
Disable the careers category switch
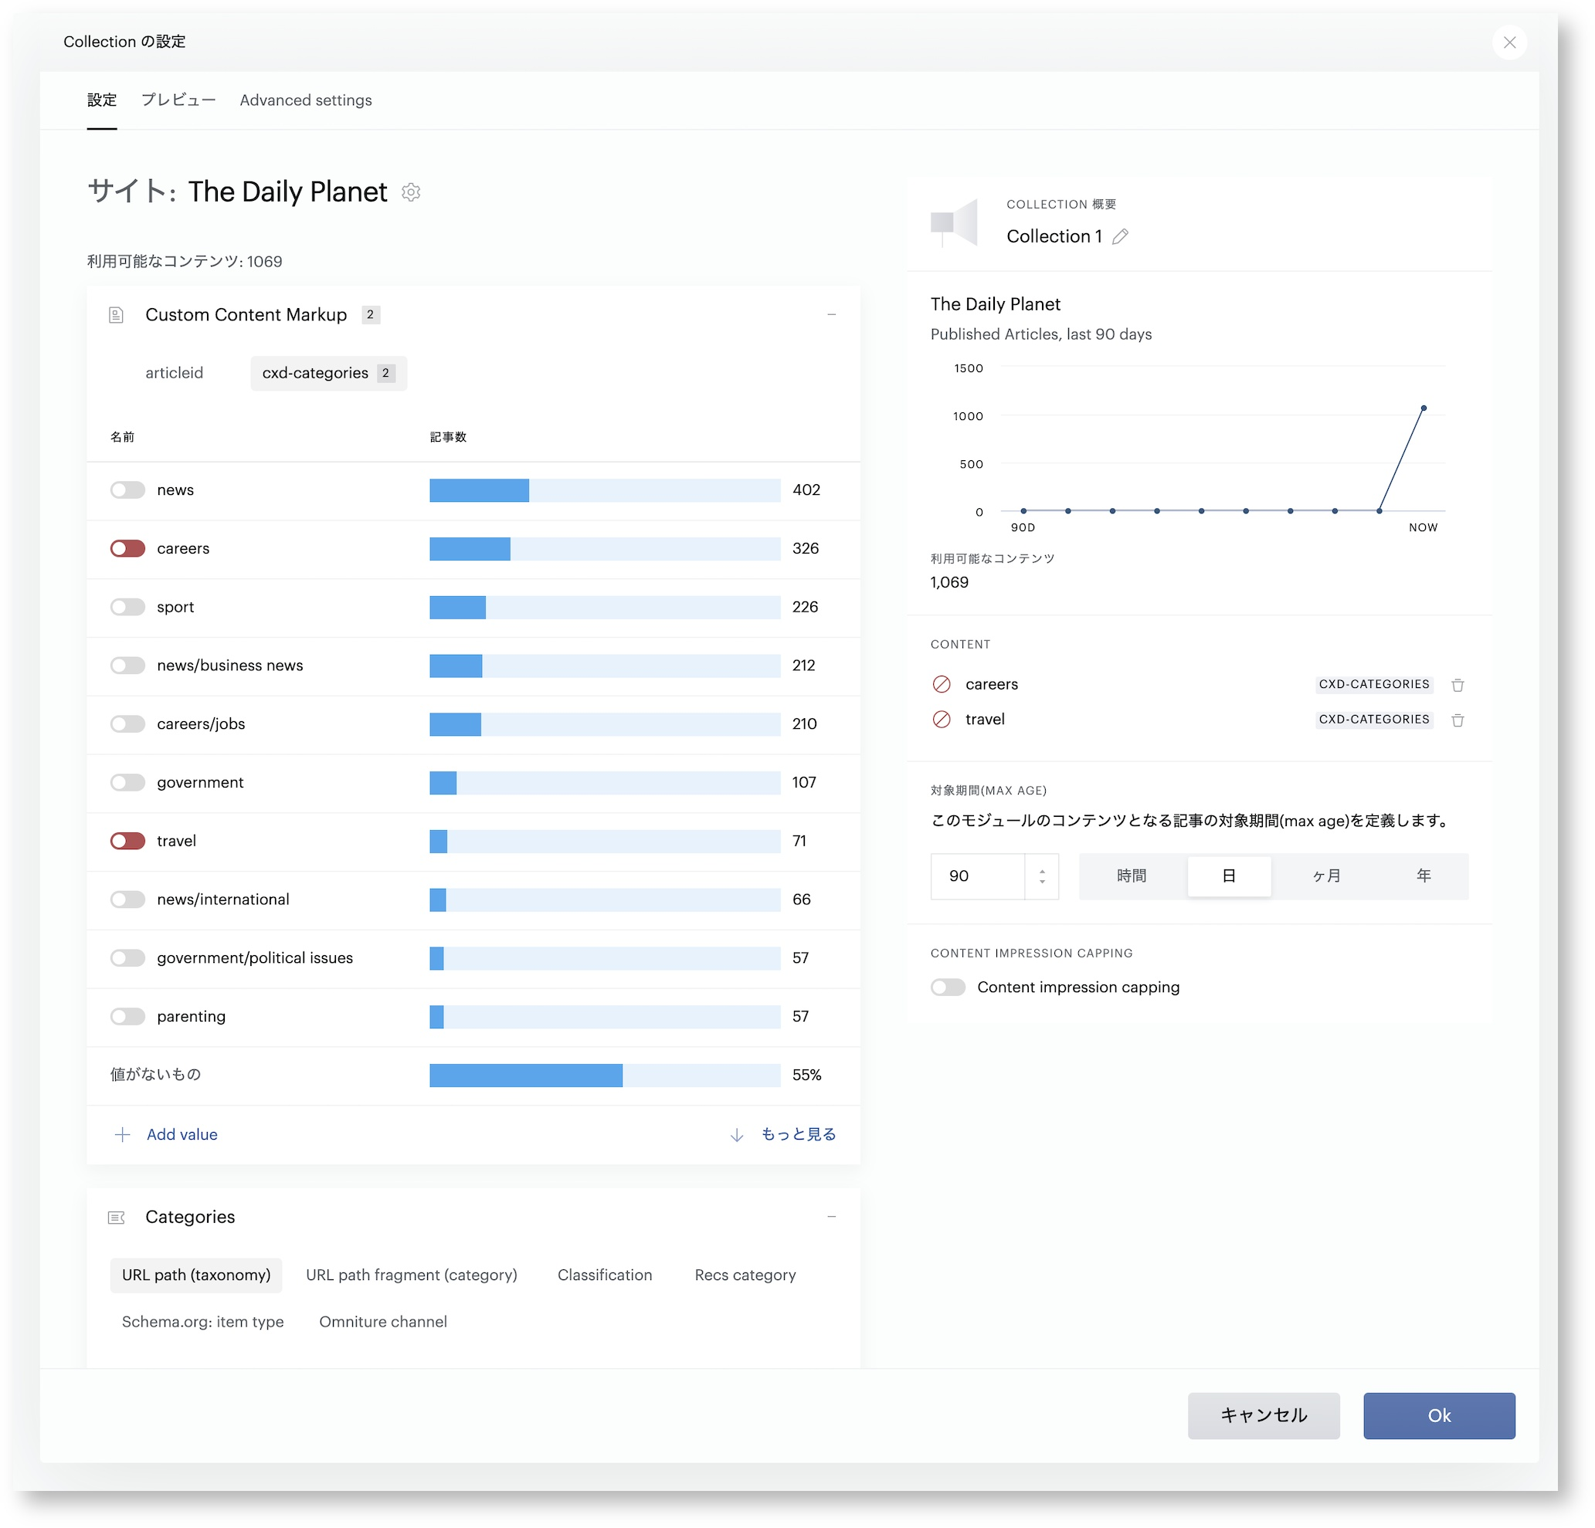point(127,548)
